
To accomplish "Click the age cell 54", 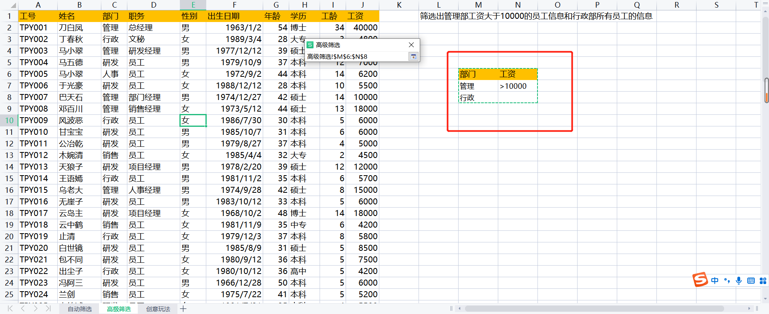I will [276, 28].
